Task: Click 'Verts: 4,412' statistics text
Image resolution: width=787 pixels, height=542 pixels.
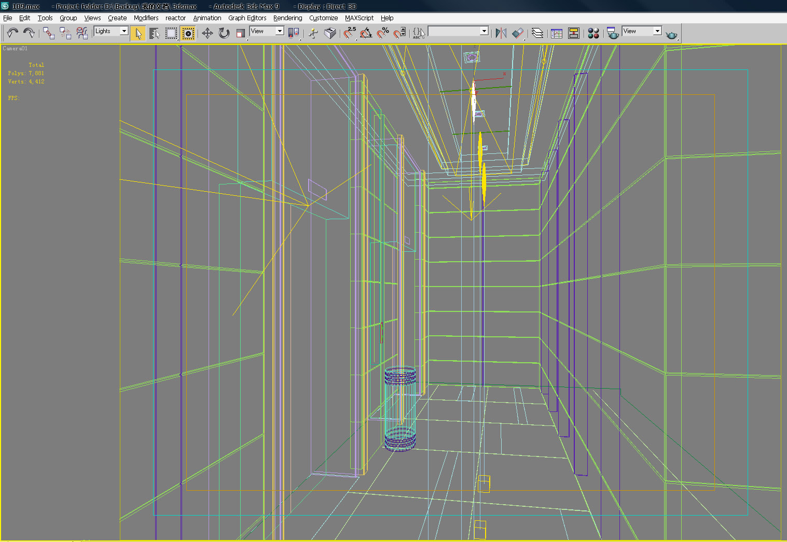Action: pos(26,81)
